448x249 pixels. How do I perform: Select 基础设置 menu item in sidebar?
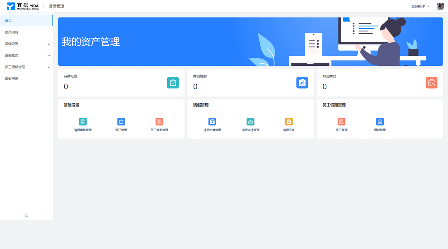[26, 44]
